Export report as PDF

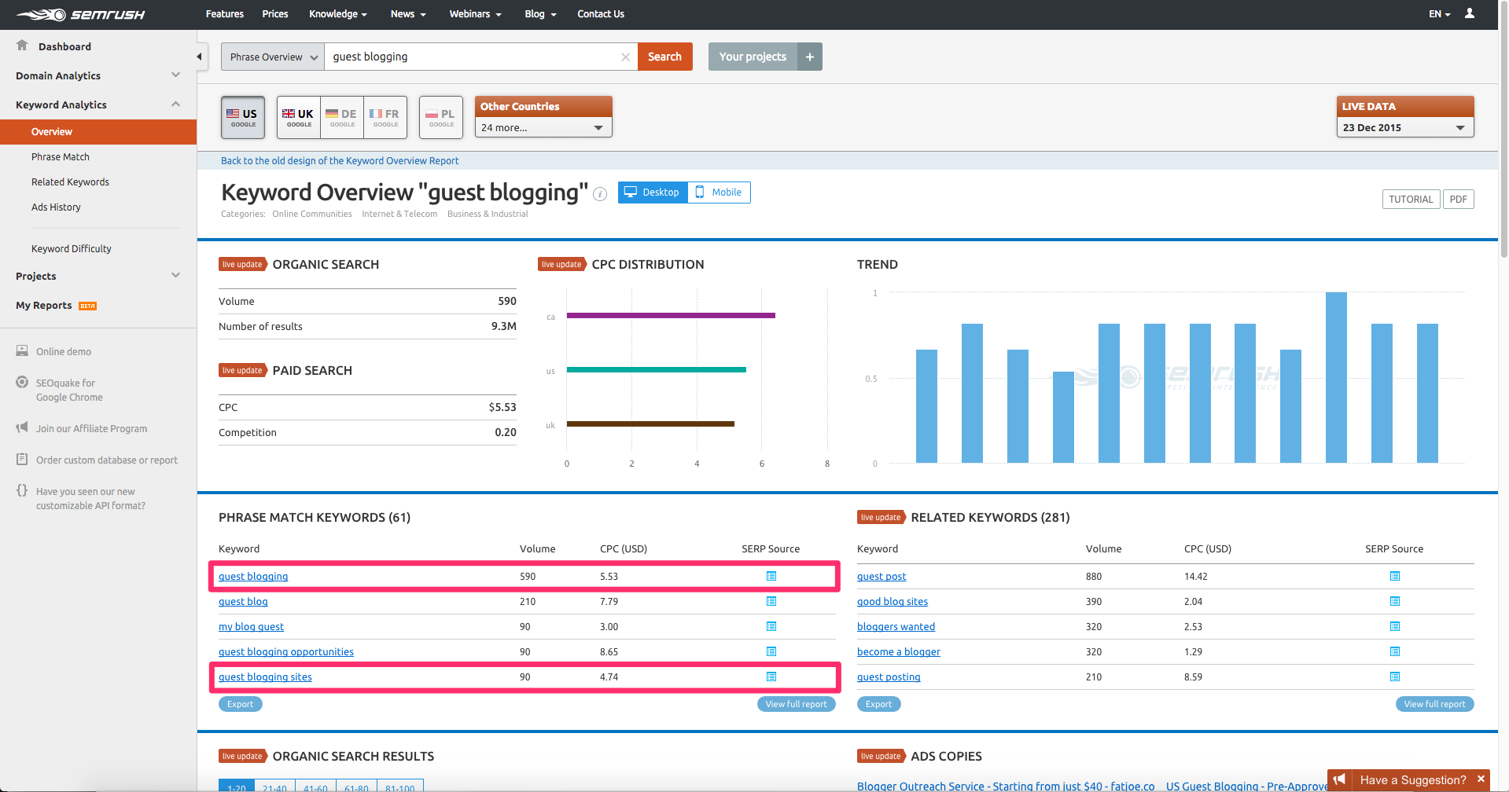[1459, 199]
